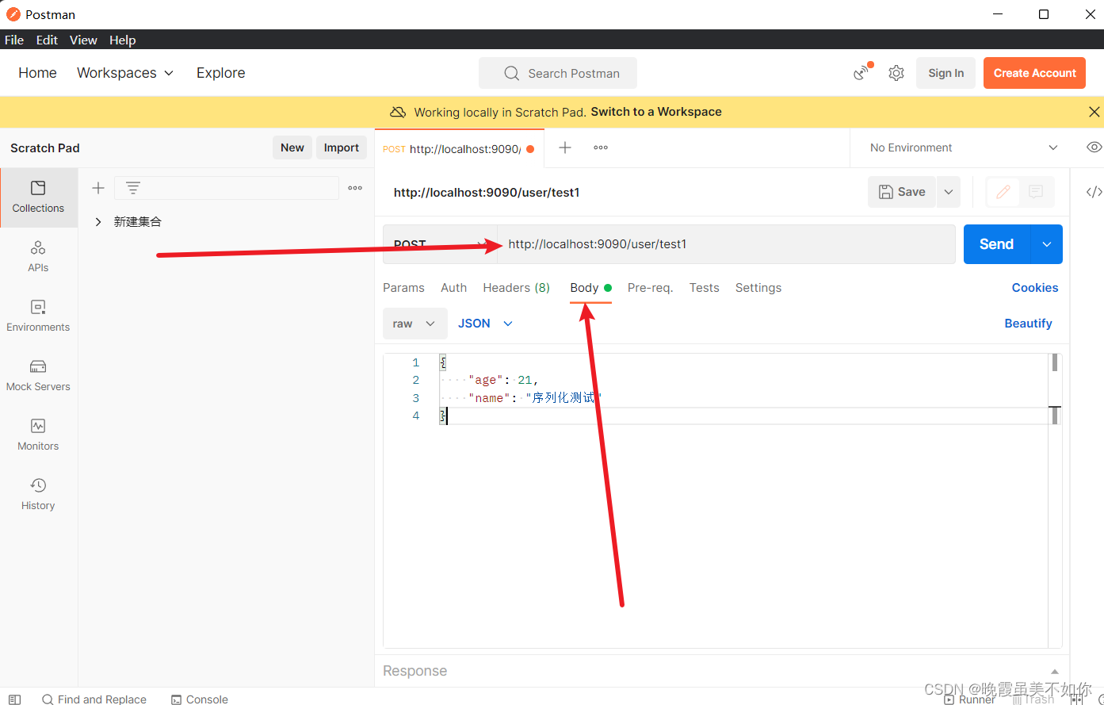
Task: Toggle the environment quick look eye icon
Action: (x=1094, y=148)
